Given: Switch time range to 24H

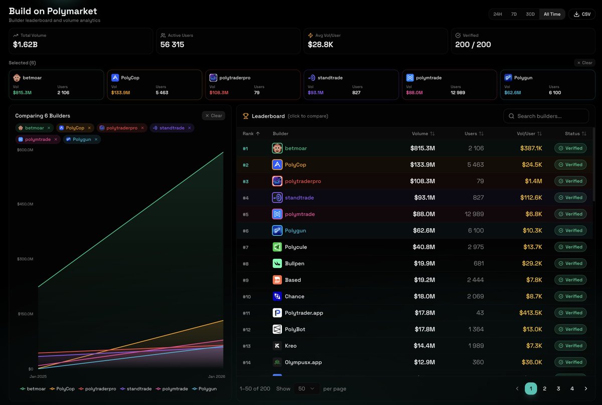Looking at the screenshot, I should coord(498,14).
